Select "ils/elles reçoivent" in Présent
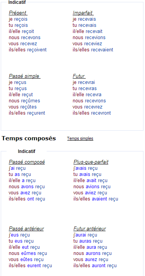 [28, 49]
